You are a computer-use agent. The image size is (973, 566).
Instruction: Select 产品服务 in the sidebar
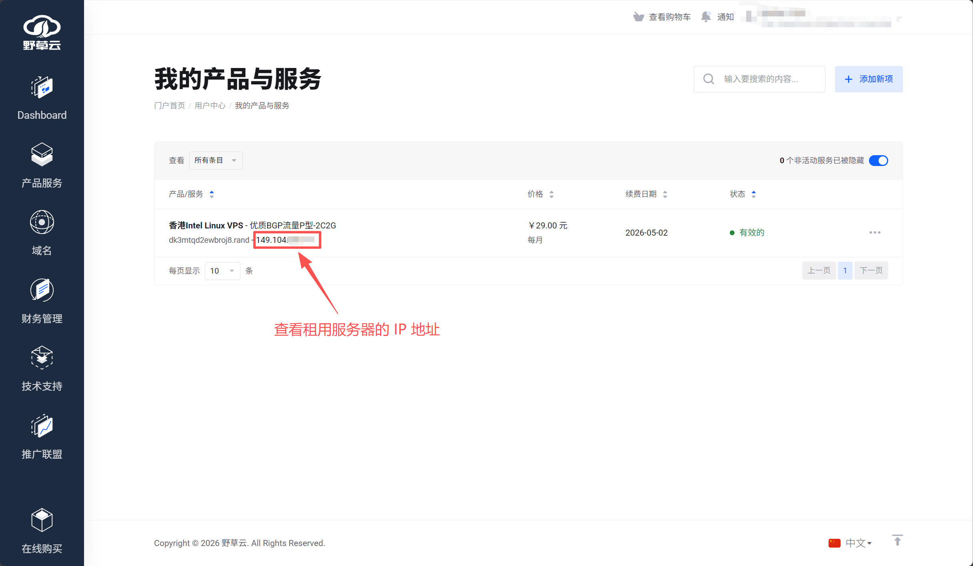pyautogui.click(x=42, y=166)
